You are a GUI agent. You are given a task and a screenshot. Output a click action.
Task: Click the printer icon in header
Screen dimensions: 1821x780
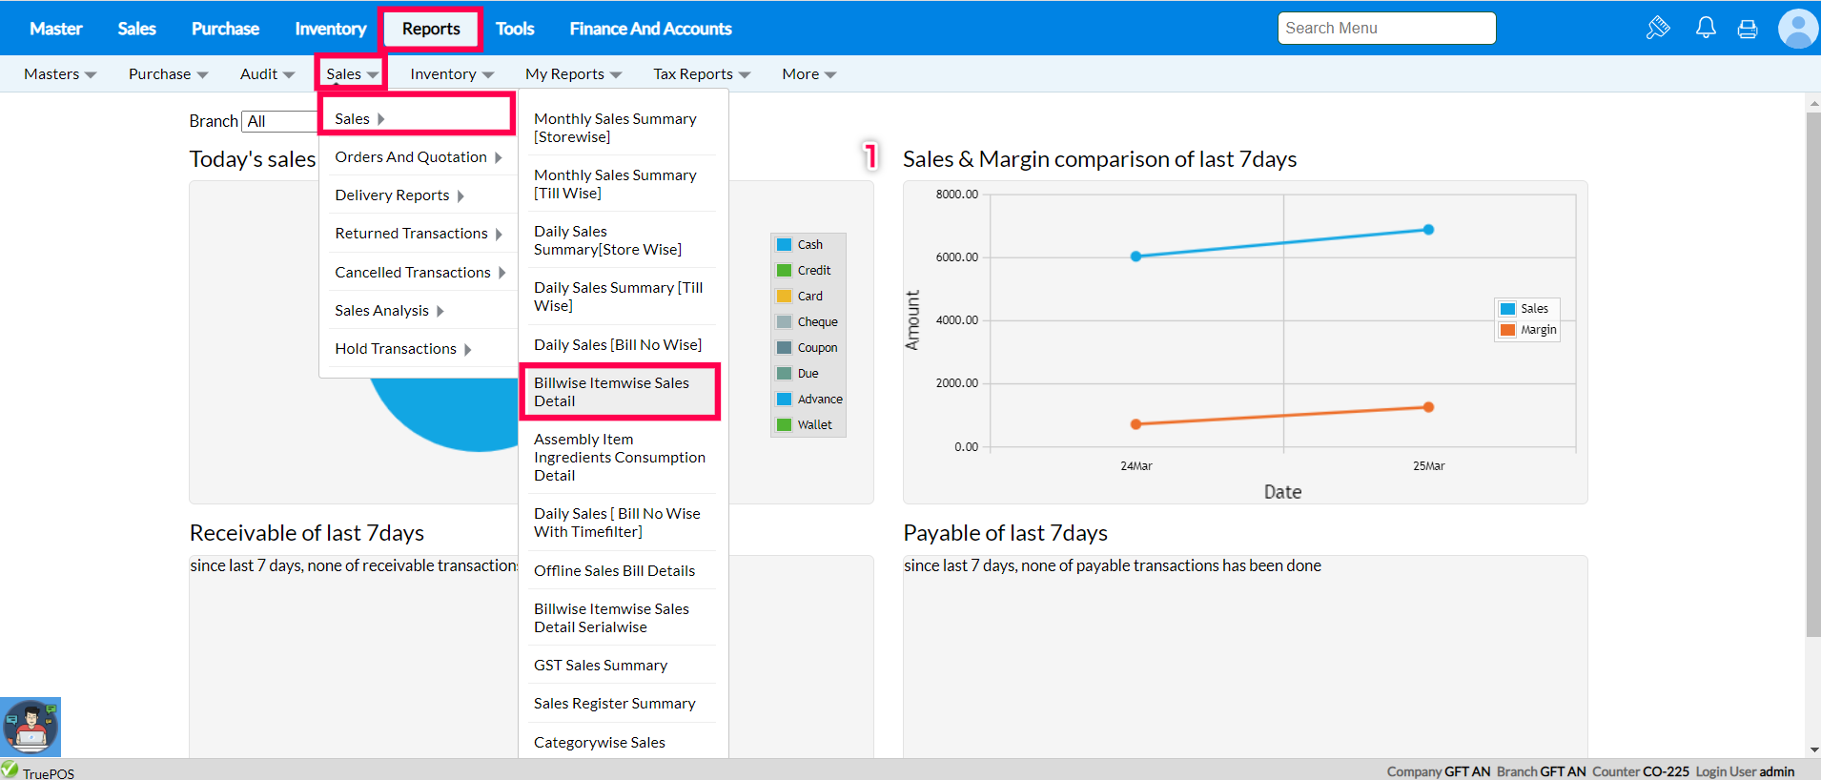pos(1748,29)
